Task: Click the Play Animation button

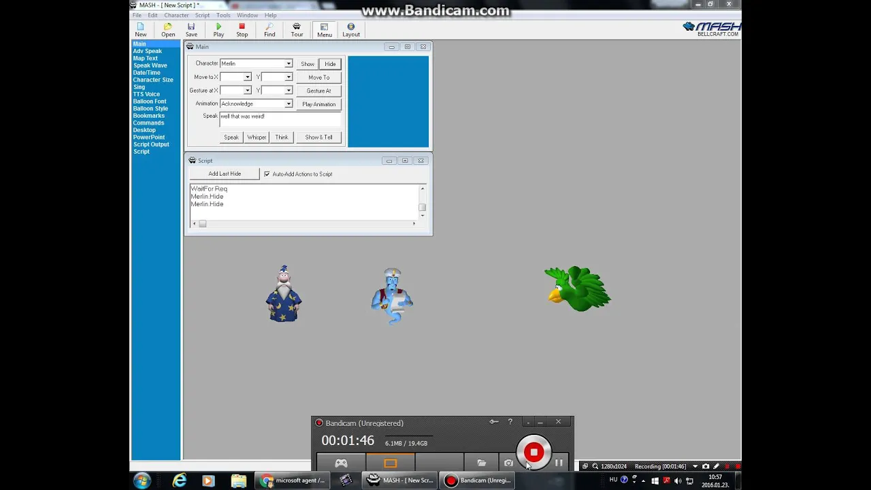Action: click(318, 104)
